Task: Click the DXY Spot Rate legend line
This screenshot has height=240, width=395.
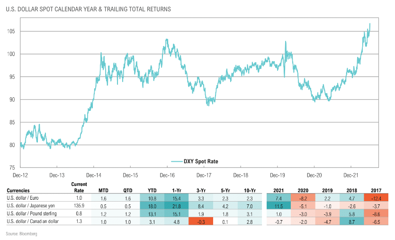Action: [x=177, y=162]
